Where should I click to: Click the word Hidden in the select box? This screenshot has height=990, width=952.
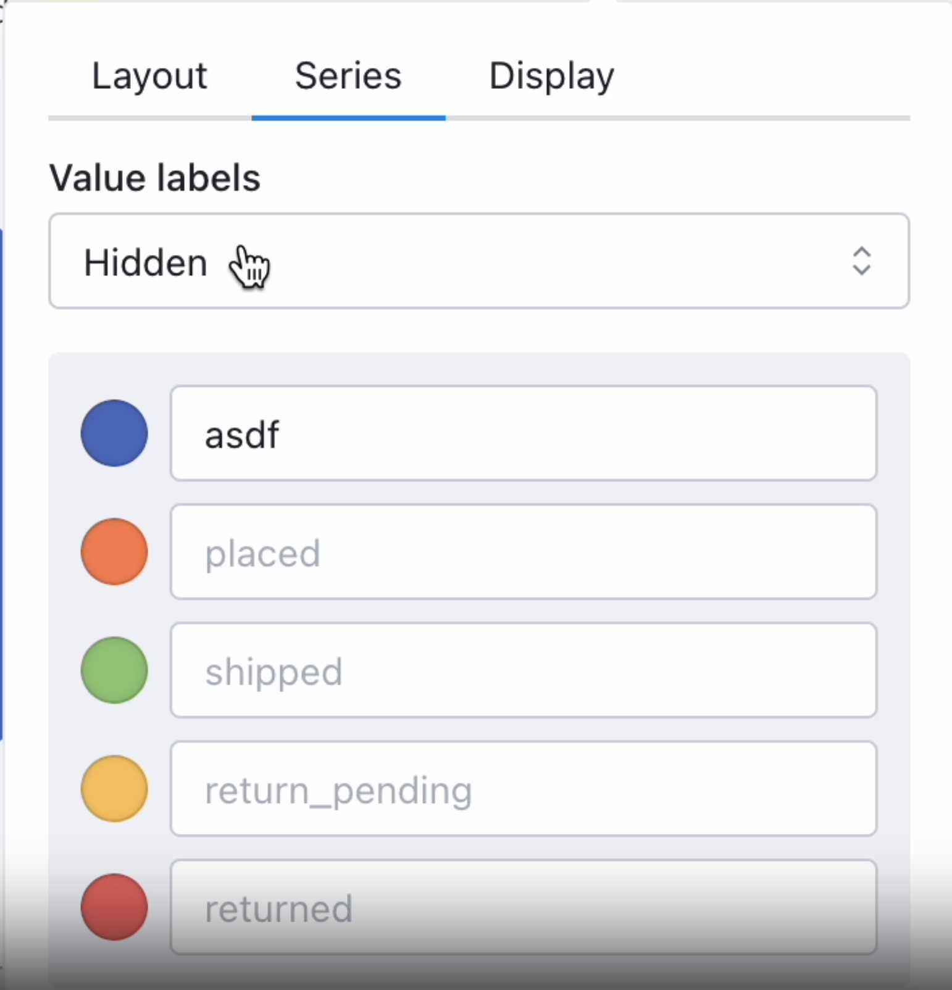pyautogui.click(x=146, y=262)
